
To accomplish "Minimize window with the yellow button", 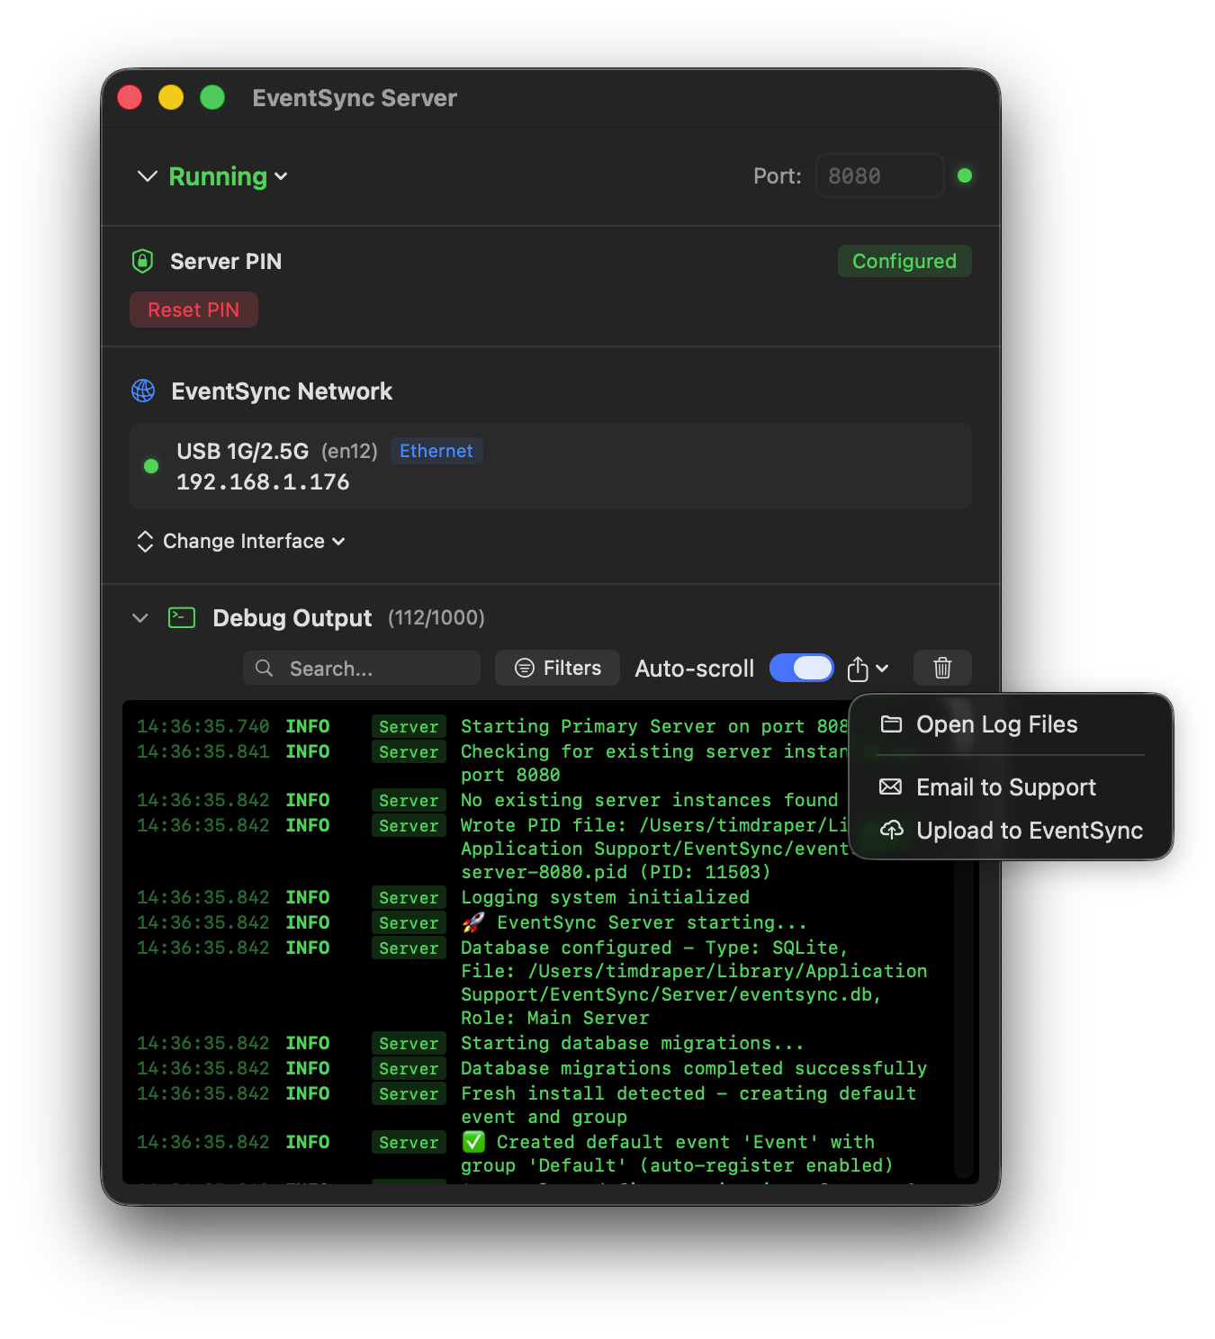I will pos(171,97).
